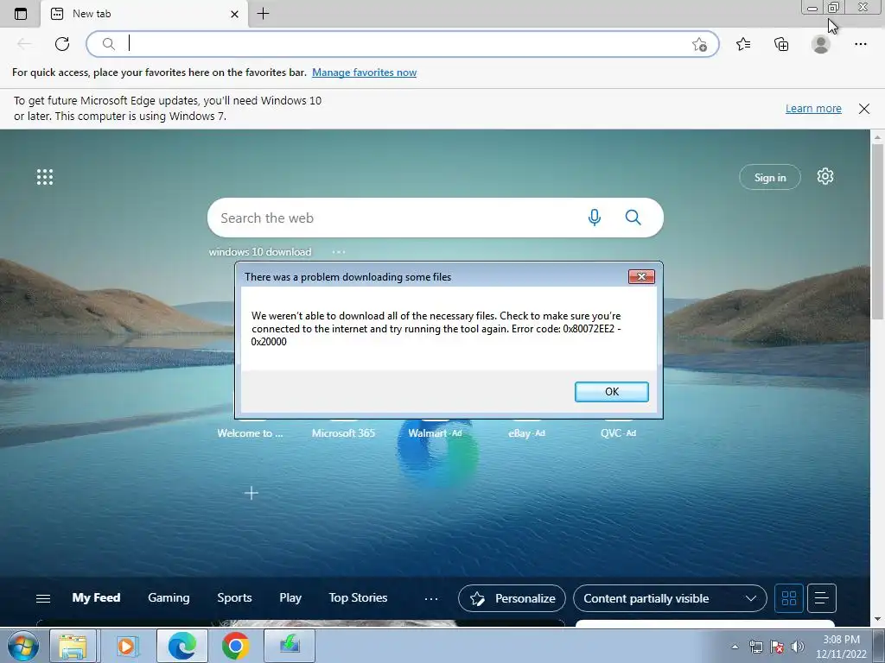Viewport: 885px width, 663px height.
Task: Open the volume speaker tray icon
Action: tap(798, 647)
